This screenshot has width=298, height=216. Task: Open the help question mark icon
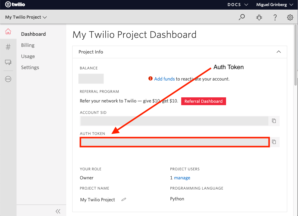pos(275,17)
